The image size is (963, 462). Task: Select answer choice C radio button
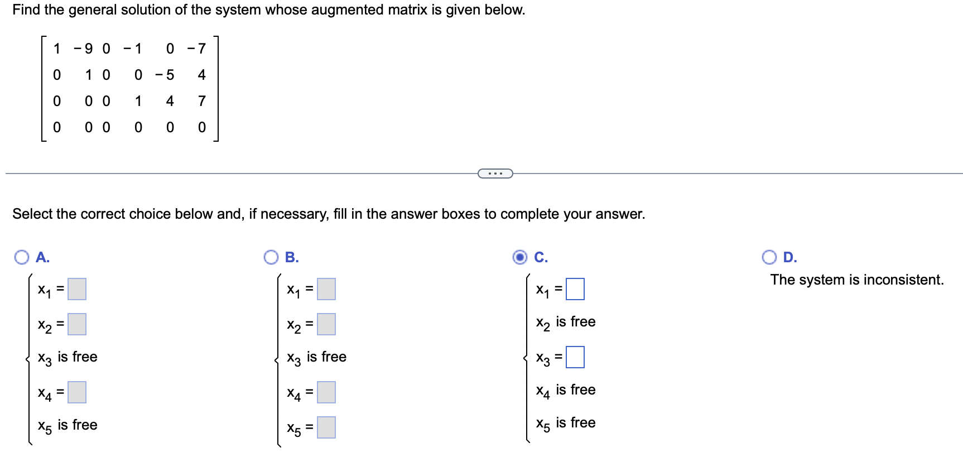coord(519,257)
